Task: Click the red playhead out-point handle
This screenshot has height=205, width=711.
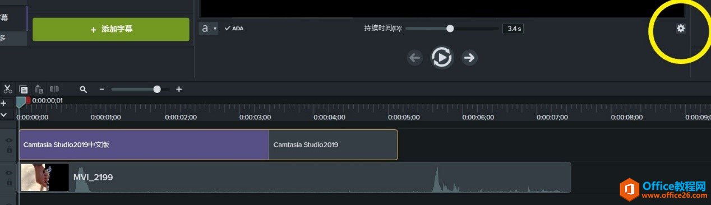Action: pyautogui.click(x=28, y=100)
